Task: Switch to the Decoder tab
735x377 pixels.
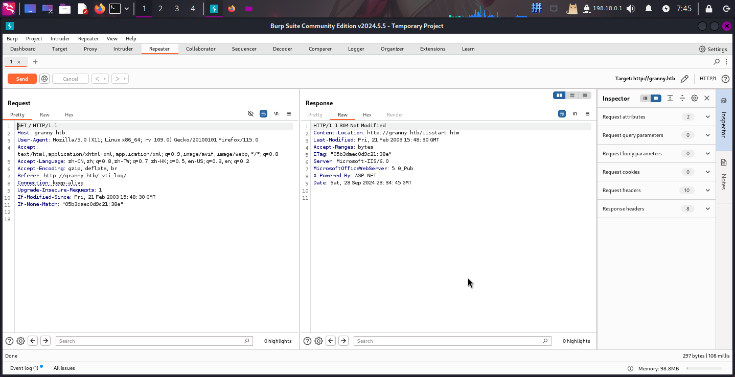Action: [283, 49]
